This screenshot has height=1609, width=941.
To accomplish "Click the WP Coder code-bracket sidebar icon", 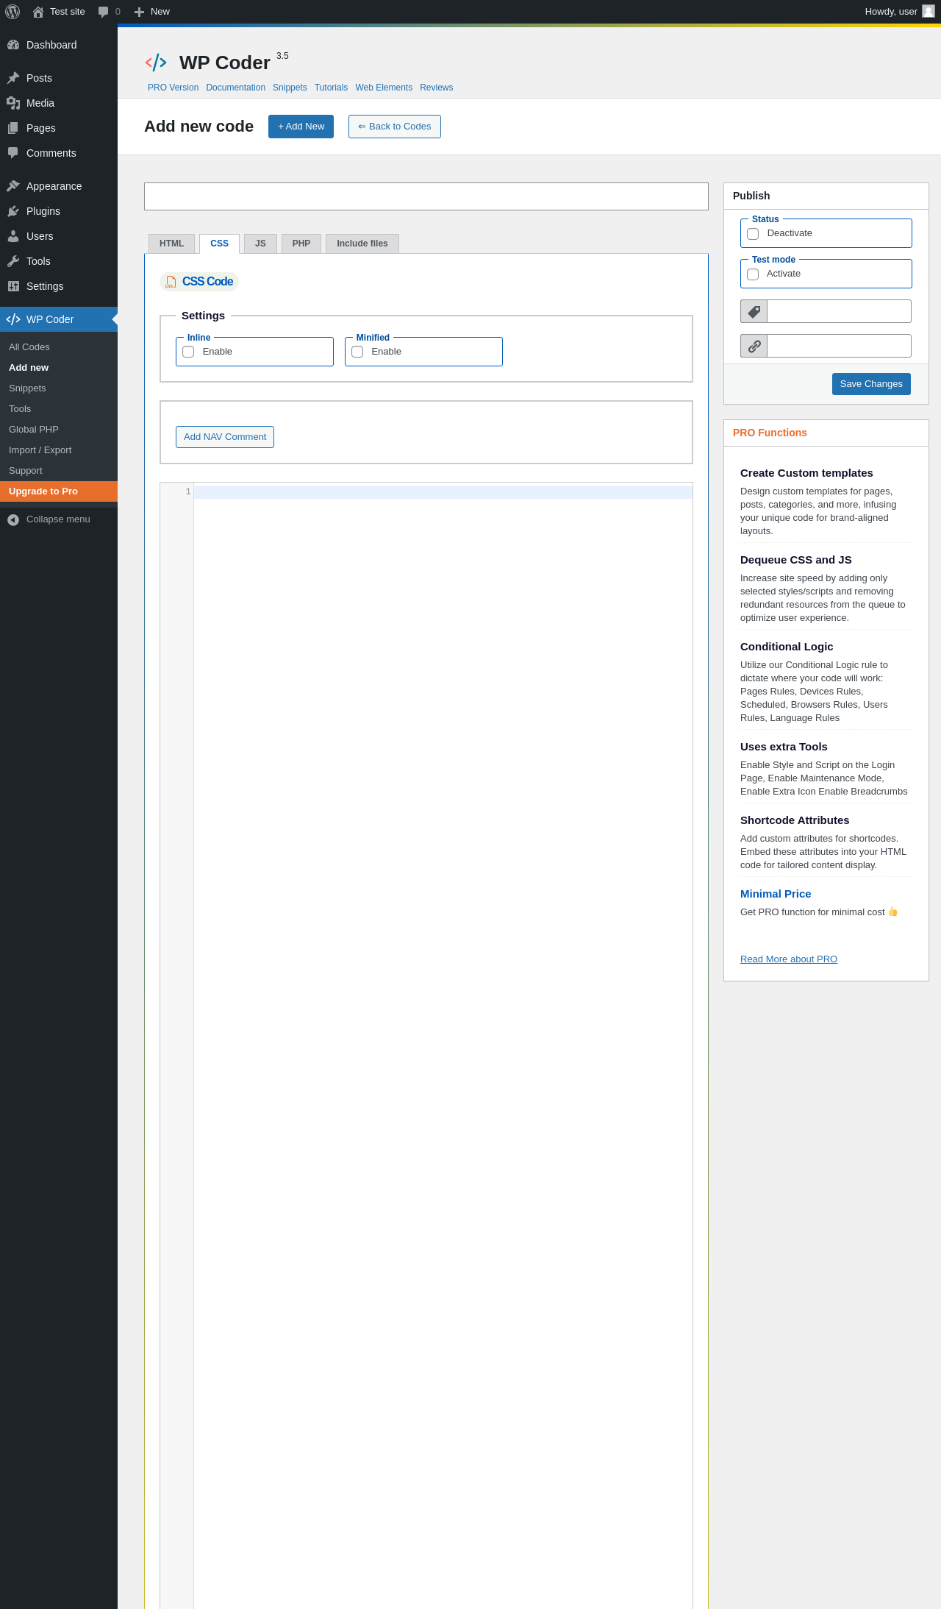I will (x=13, y=319).
